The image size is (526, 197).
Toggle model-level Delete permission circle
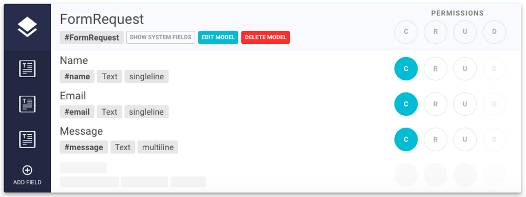point(495,32)
